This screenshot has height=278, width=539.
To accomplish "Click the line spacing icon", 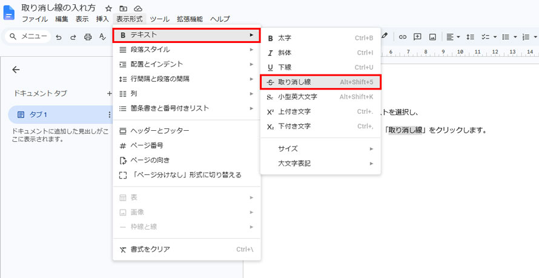I will pyautogui.click(x=470, y=37).
